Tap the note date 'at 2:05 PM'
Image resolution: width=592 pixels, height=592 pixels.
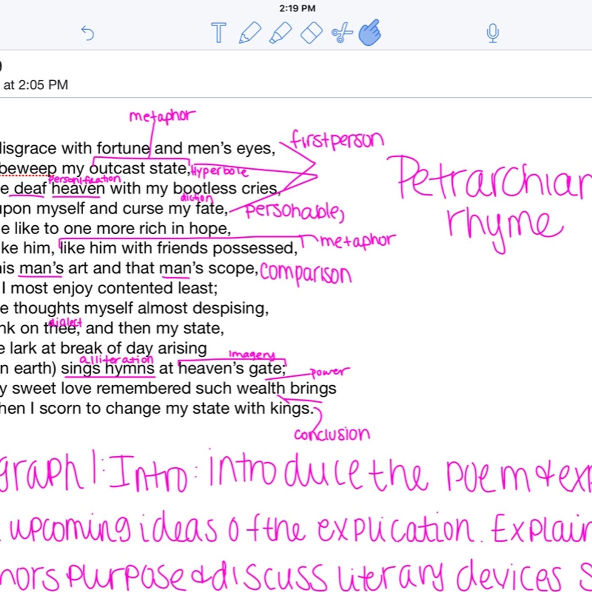36,85
